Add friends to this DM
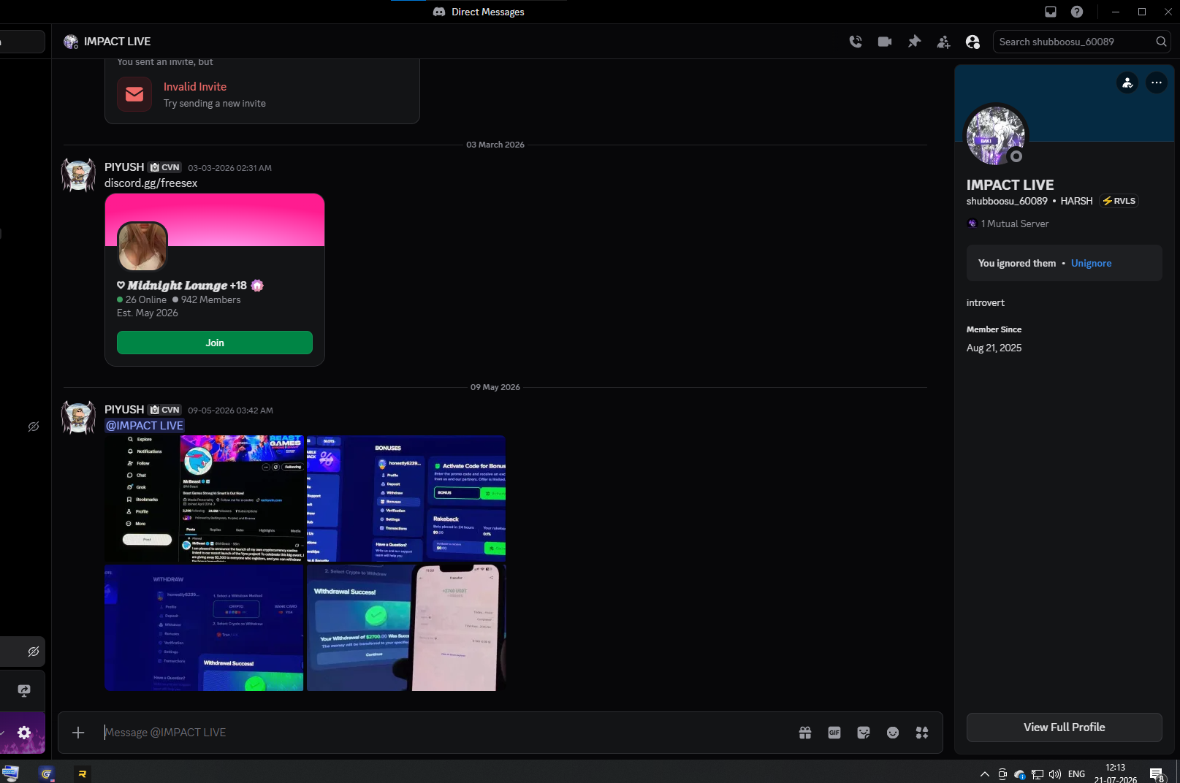 943,42
